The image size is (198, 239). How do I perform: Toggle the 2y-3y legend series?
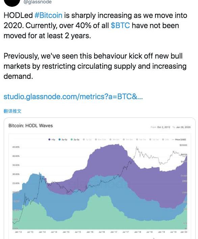(x=75, y=139)
